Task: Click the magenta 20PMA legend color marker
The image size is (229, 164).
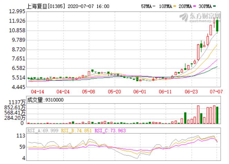Action: click(195, 6)
